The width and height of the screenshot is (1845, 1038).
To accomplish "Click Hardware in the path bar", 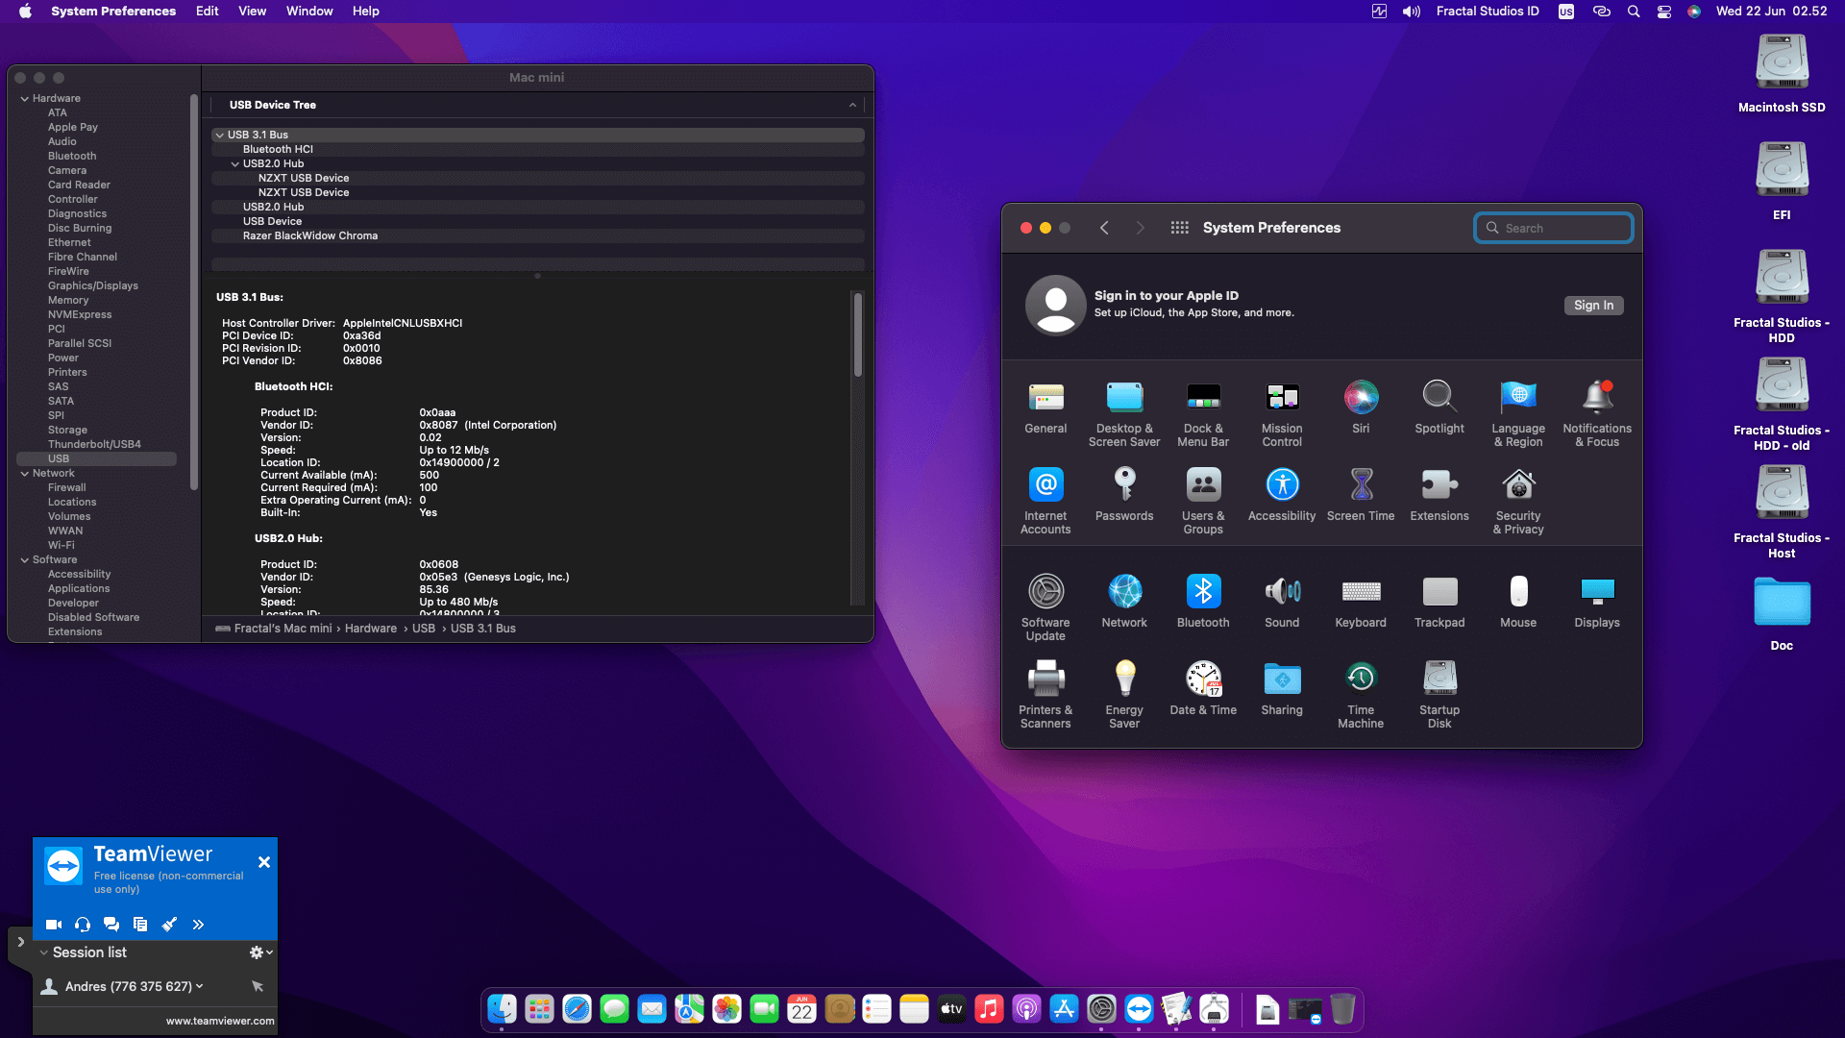I will click(371, 629).
